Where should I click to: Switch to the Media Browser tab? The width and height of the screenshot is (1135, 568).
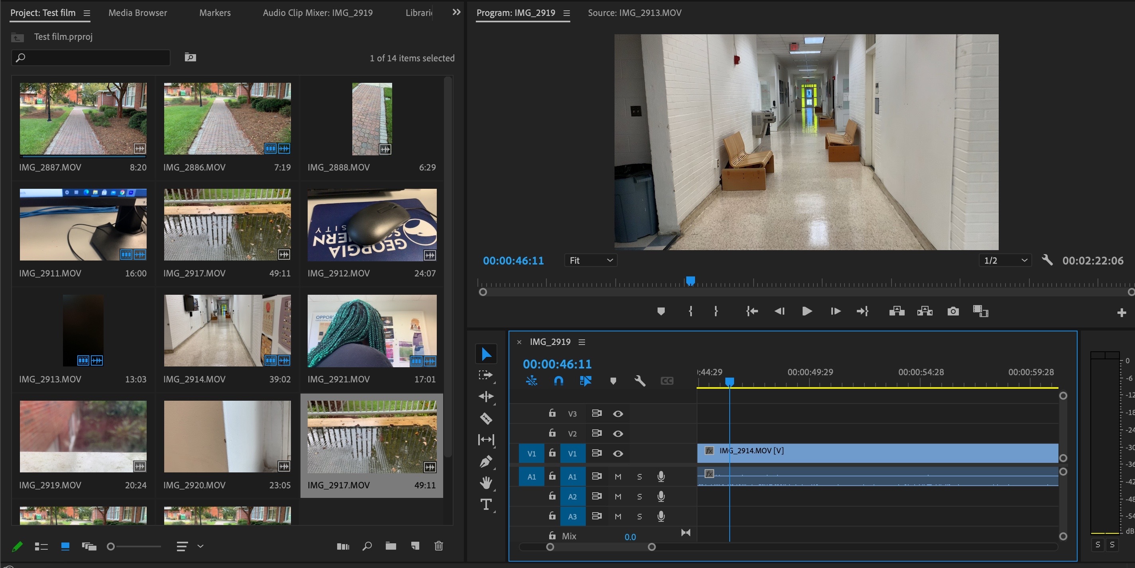click(x=137, y=13)
